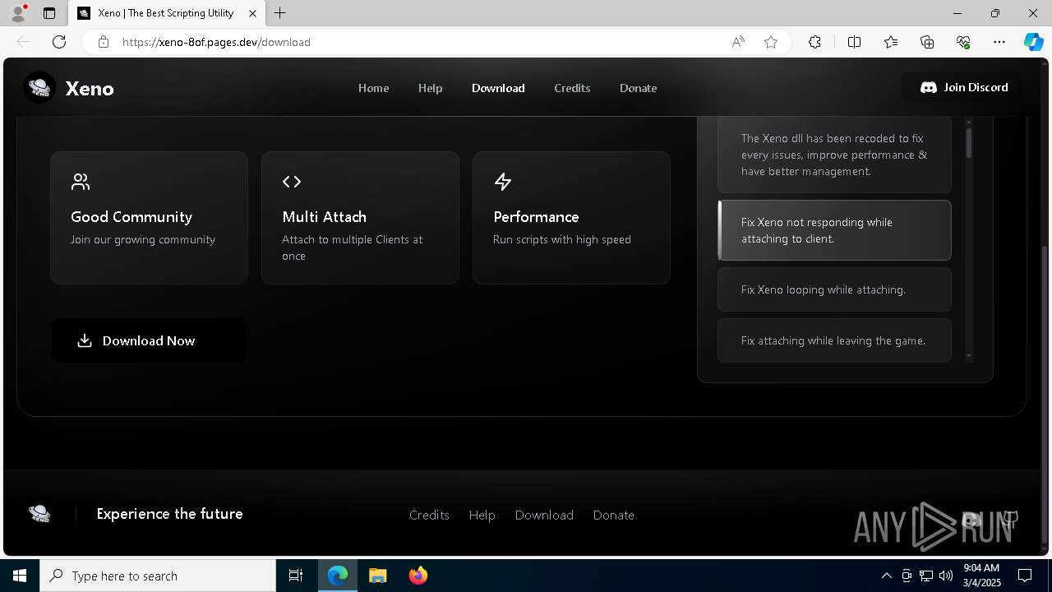Screen dimensions: 1052x592
Task: Click the download arrow icon in Download Now
Action: (x=85, y=340)
